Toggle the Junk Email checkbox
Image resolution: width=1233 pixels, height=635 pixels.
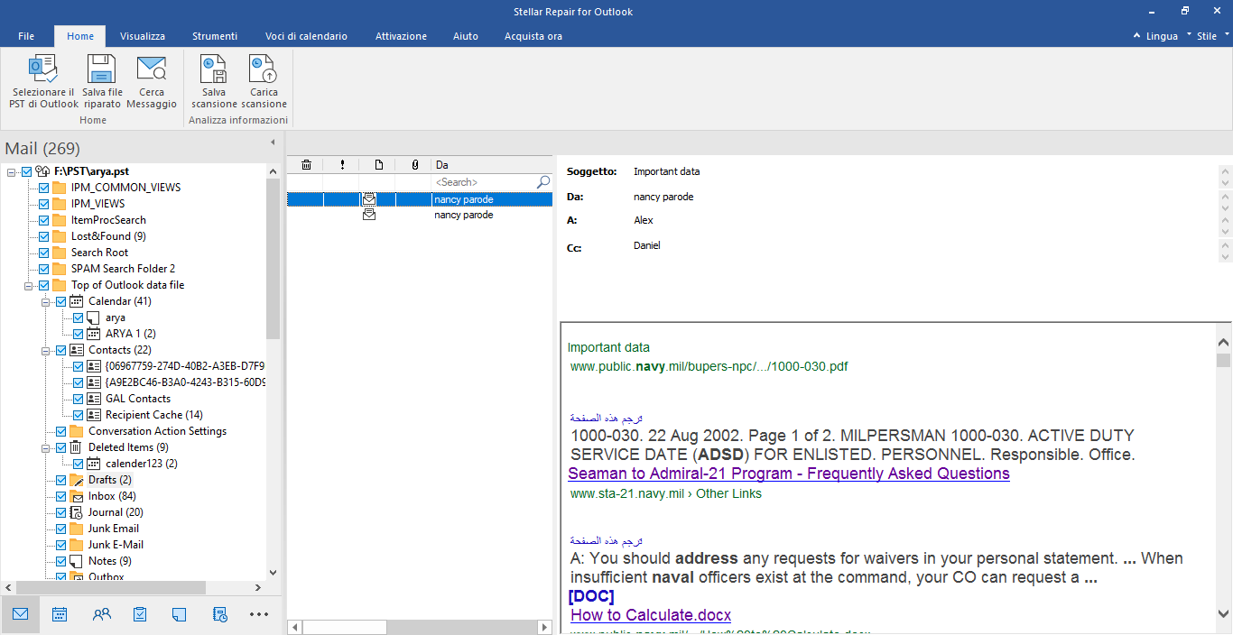point(61,529)
